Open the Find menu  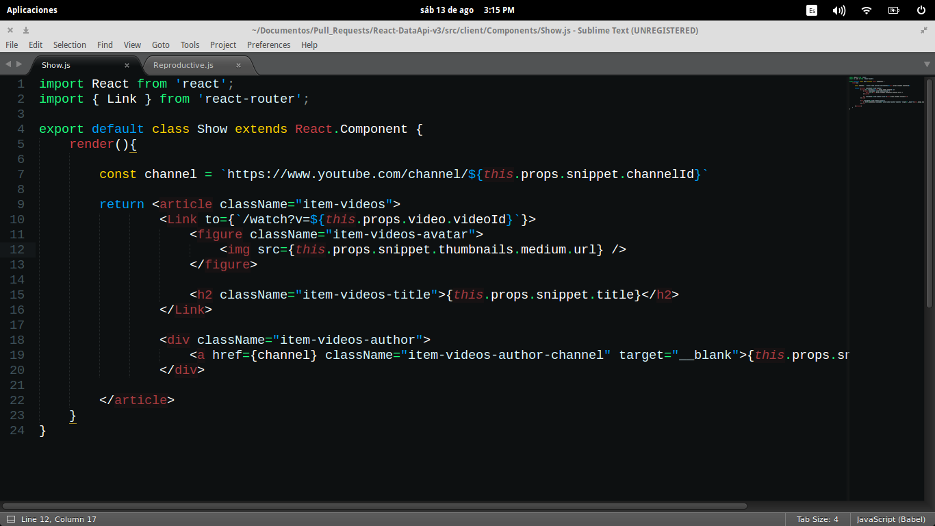[x=105, y=45]
